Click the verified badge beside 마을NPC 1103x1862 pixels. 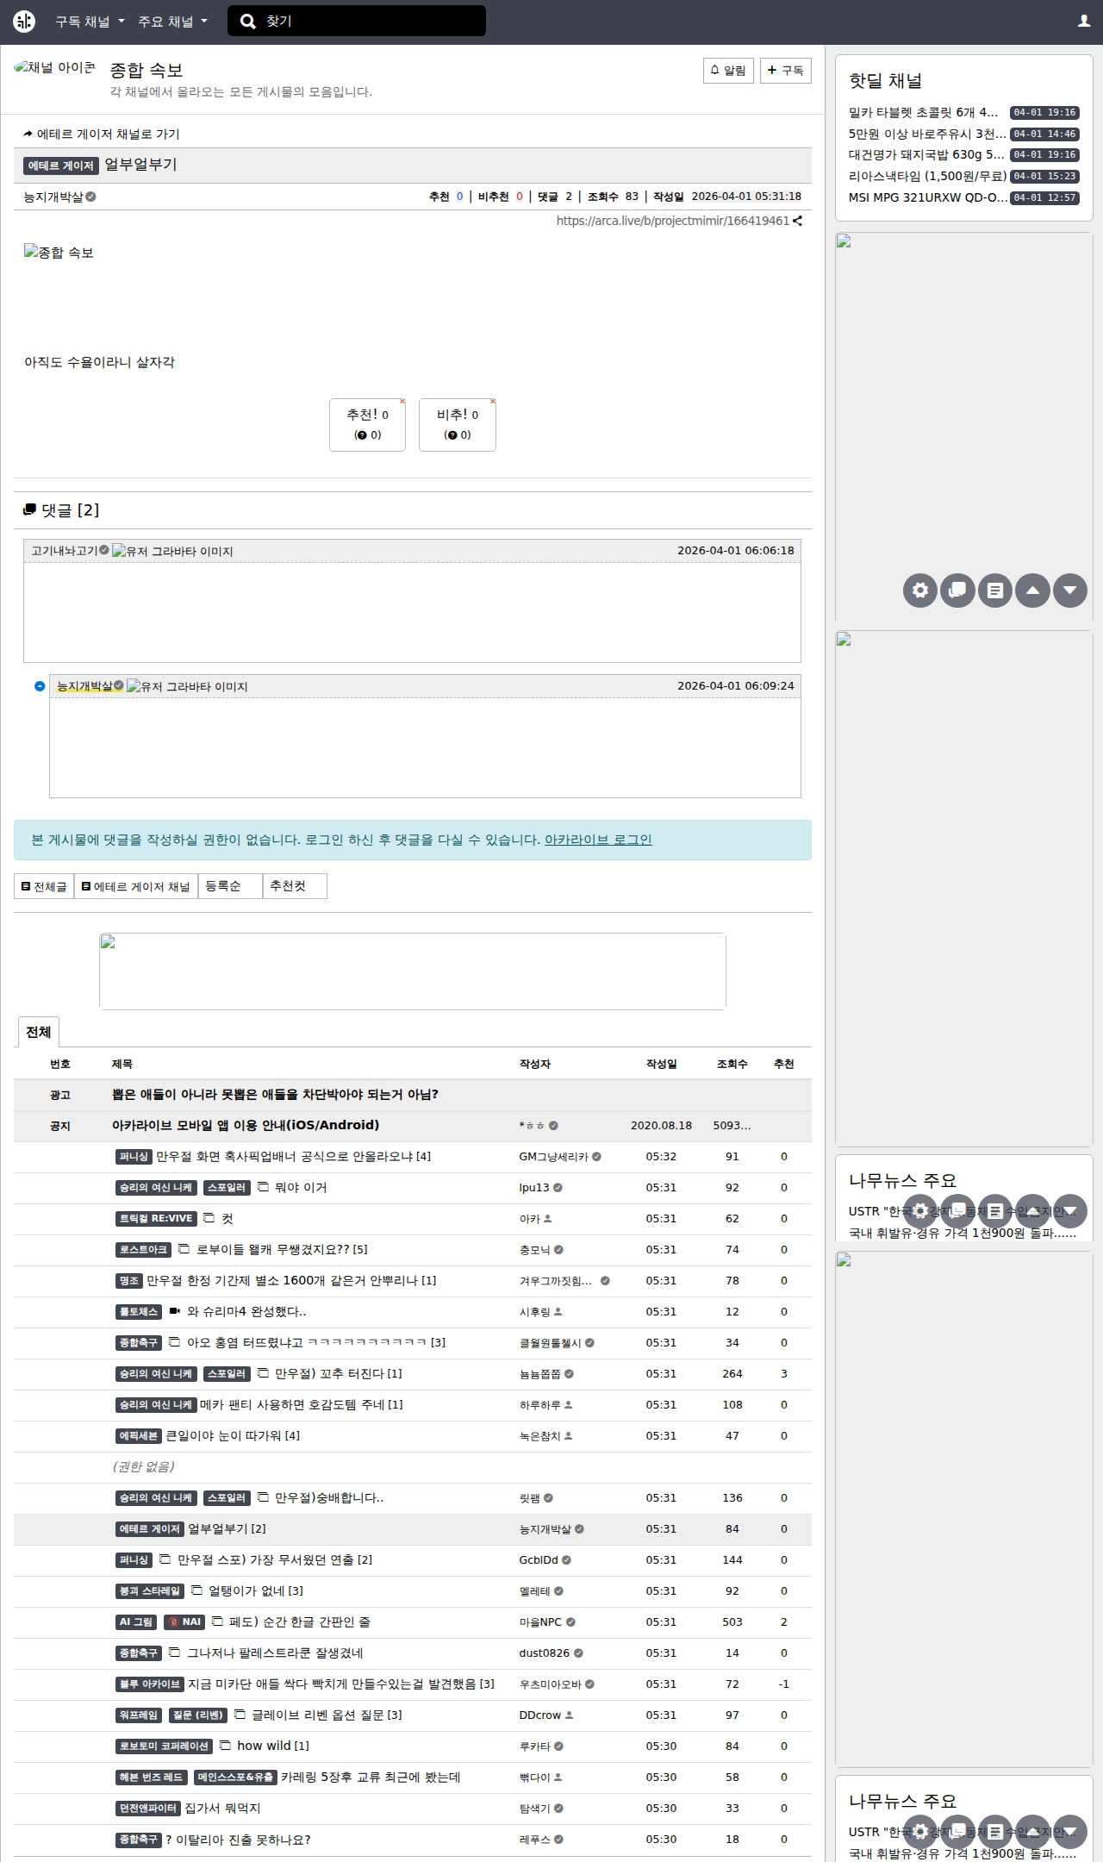570,1622
